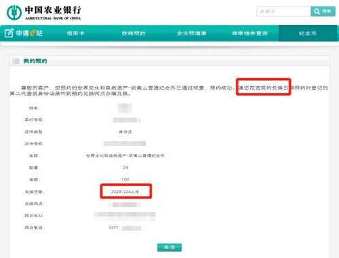
Task: Click the 证件号码 label
Action: (34, 144)
